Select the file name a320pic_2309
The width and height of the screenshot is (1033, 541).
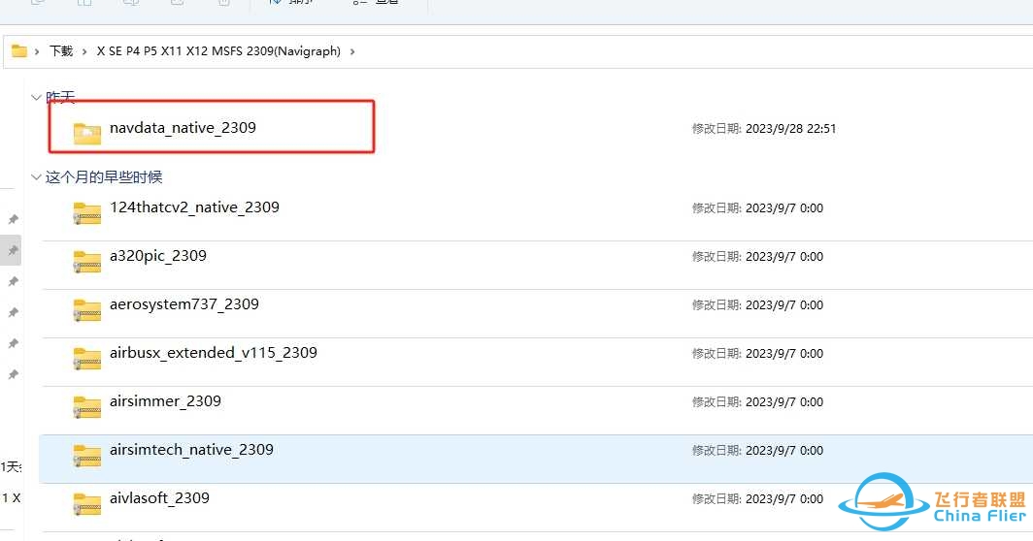click(158, 256)
